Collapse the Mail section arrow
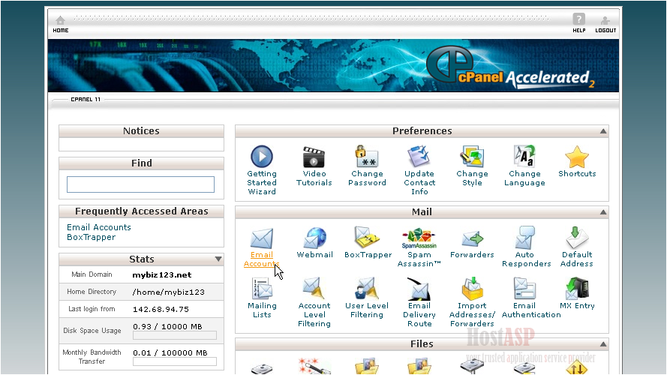This screenshot has width=667, height=375. point(603,212)
